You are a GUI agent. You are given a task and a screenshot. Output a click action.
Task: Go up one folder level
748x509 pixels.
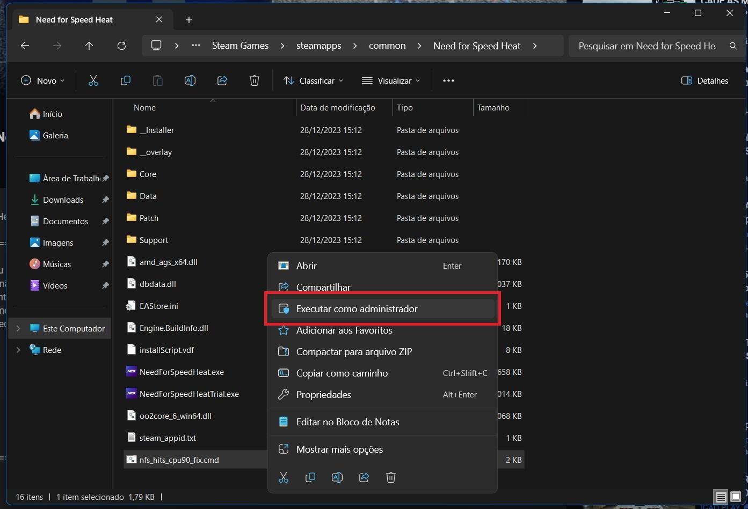pyautogui.click(x=89, y=46)
